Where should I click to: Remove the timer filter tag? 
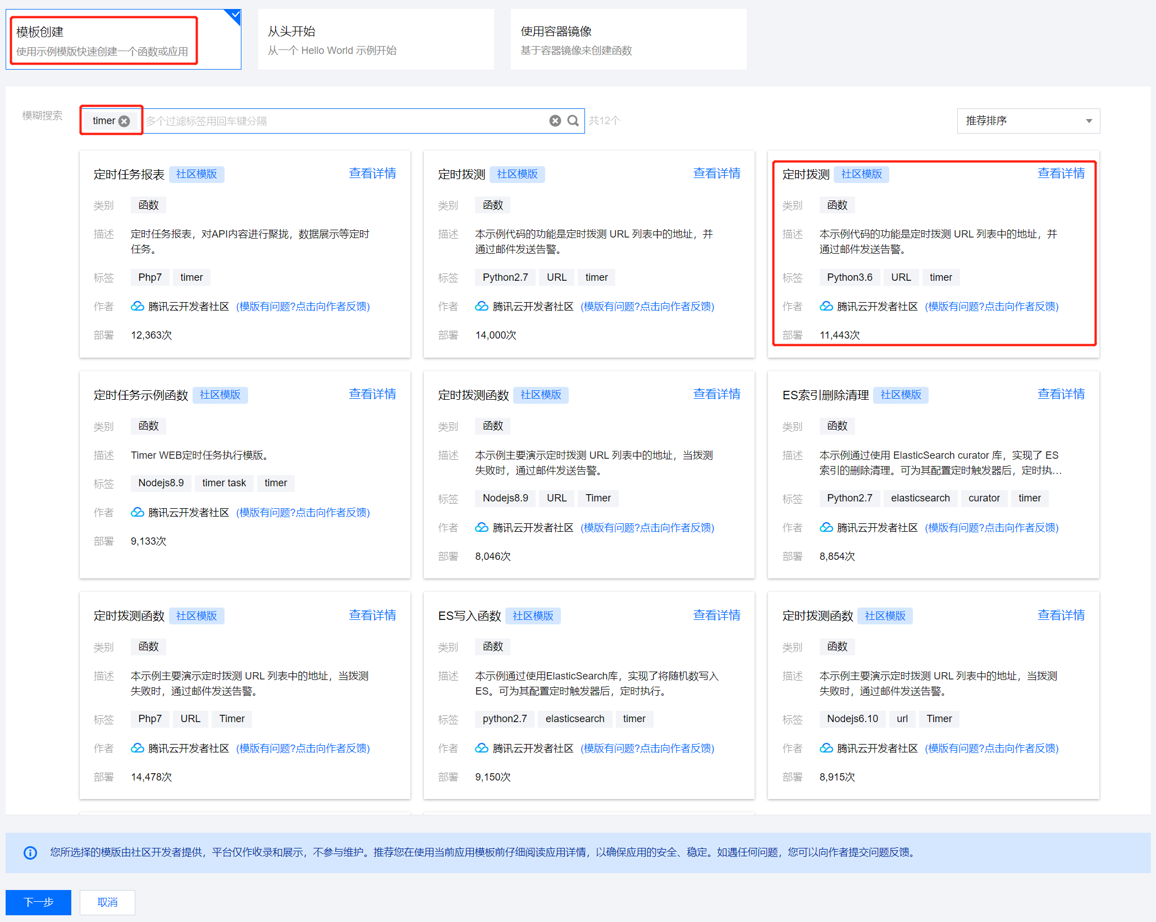coord(125,121)
